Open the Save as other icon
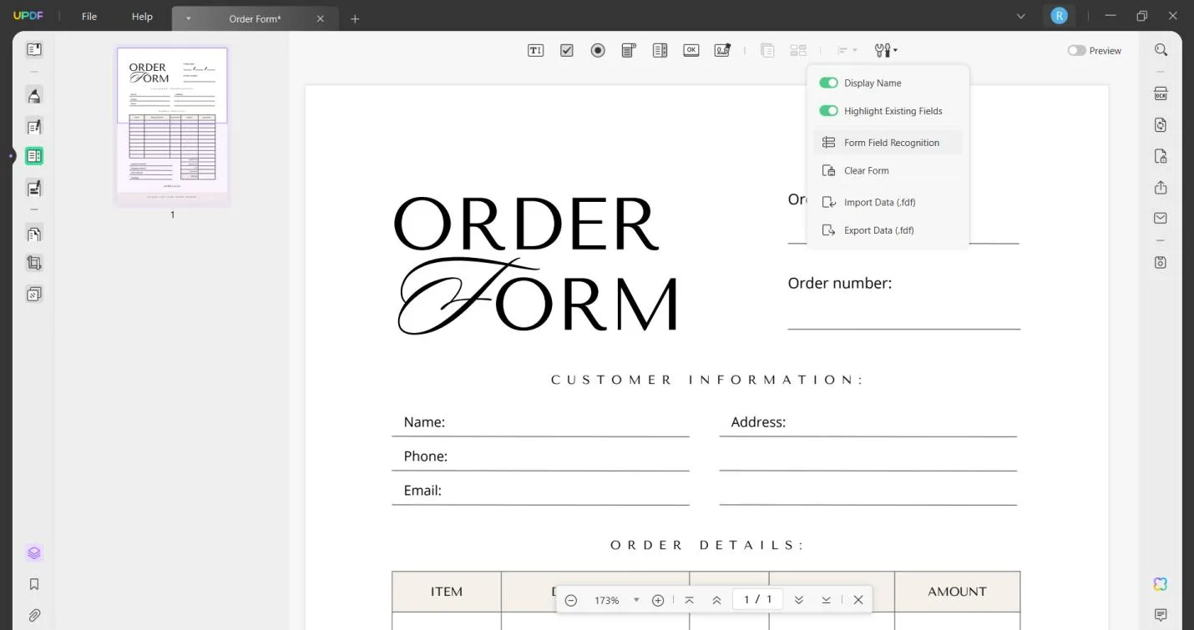This screenshot has height=630, width=1194. pyautogui.click(x=1161, y=262)
